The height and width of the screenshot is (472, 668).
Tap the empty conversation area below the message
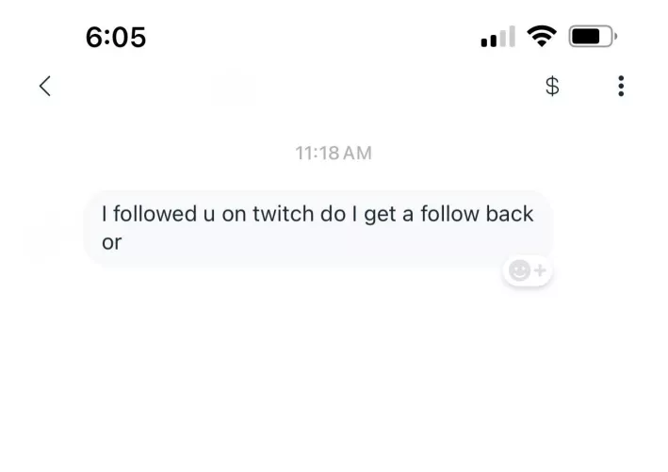click(334, 377)
